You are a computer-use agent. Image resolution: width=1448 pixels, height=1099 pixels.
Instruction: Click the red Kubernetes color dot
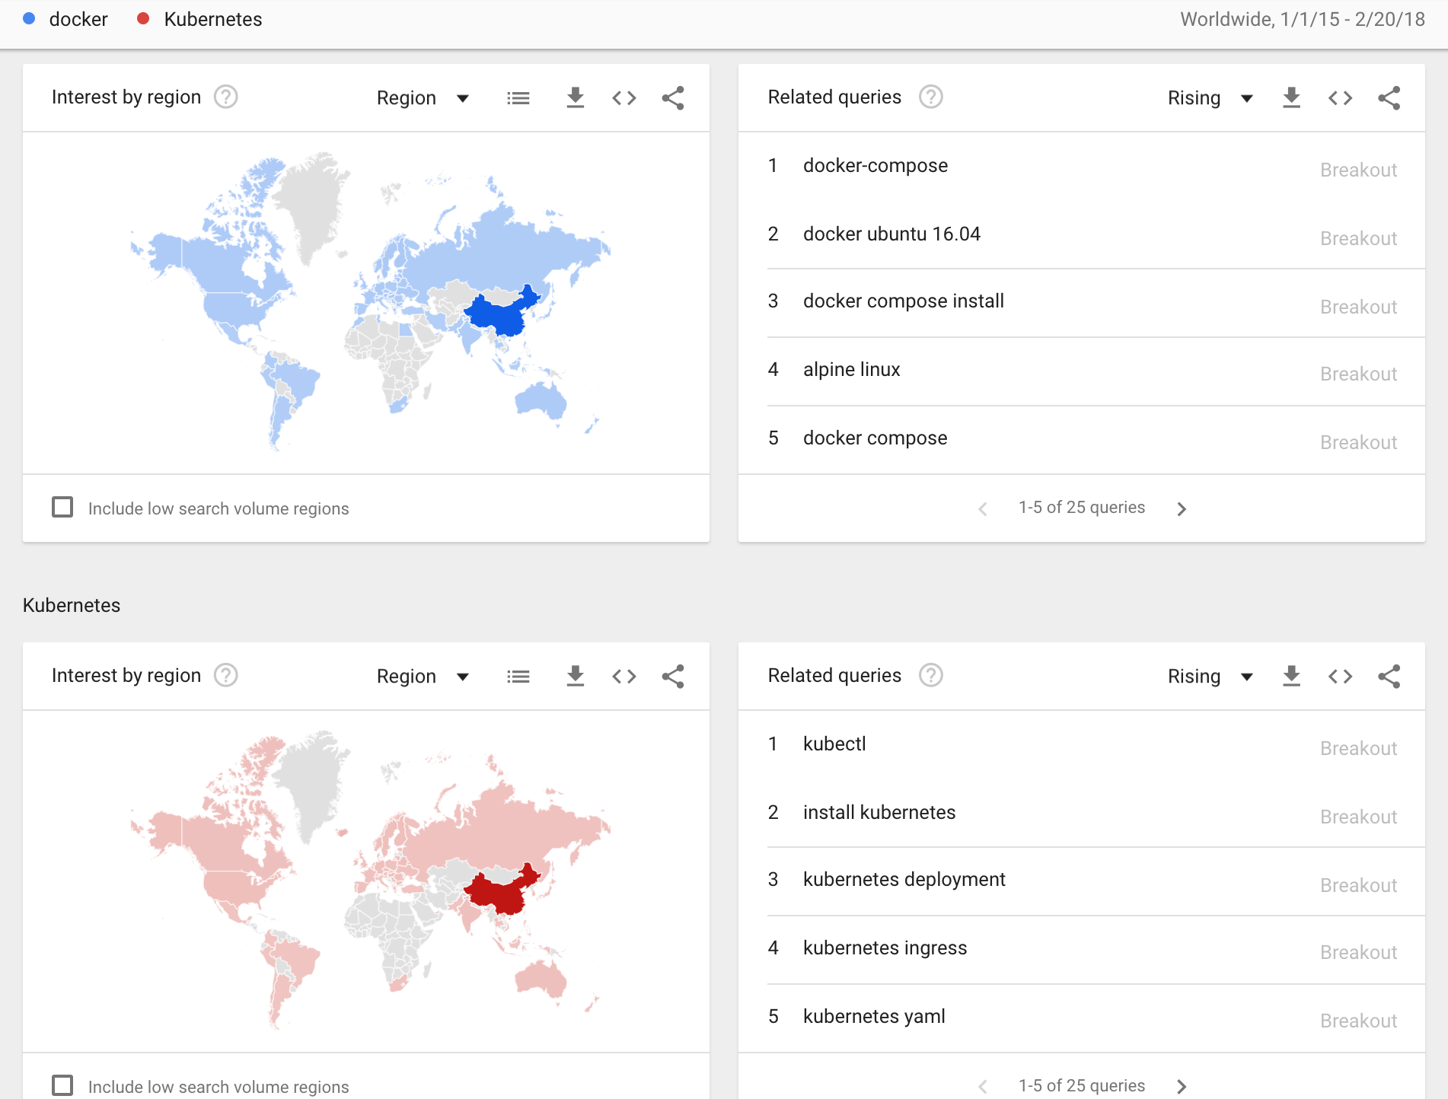point(142,18)
